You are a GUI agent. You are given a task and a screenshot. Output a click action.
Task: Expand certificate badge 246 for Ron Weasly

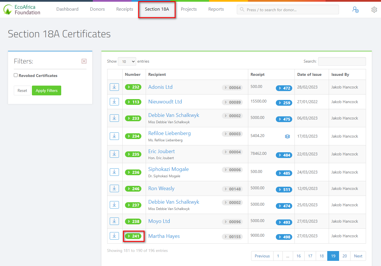point(133,189)
